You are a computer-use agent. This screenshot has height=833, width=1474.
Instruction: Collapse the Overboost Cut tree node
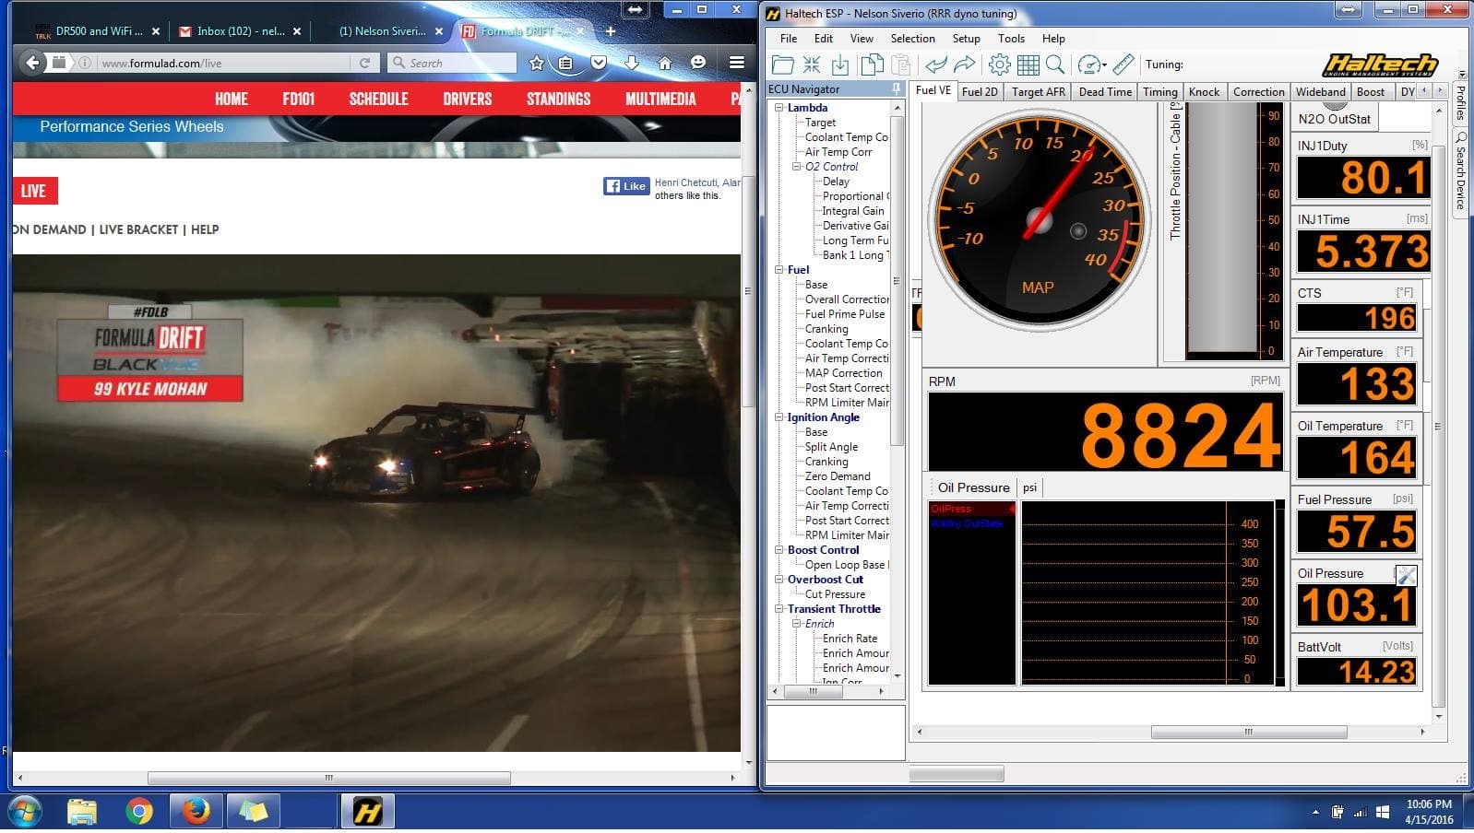click(x=779, y=580)
